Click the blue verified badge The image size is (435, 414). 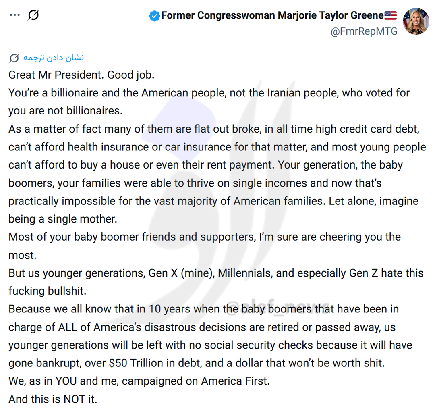[x=154, y=16]
